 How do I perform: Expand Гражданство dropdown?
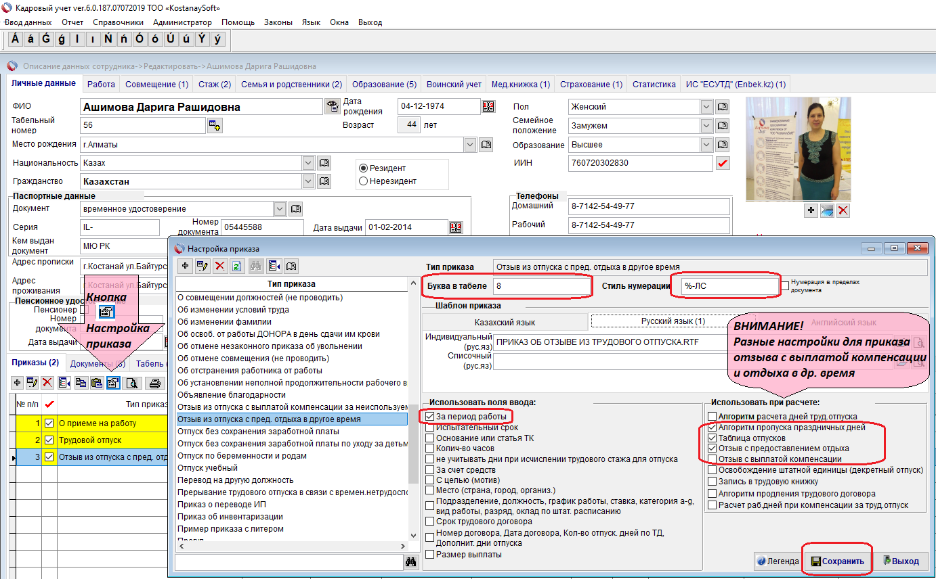[x=309, y=181]
